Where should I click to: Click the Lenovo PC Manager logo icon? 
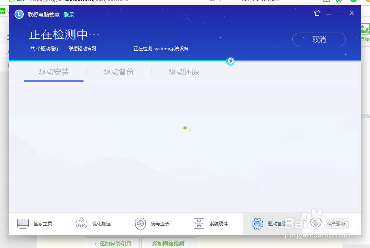point(19,15)
